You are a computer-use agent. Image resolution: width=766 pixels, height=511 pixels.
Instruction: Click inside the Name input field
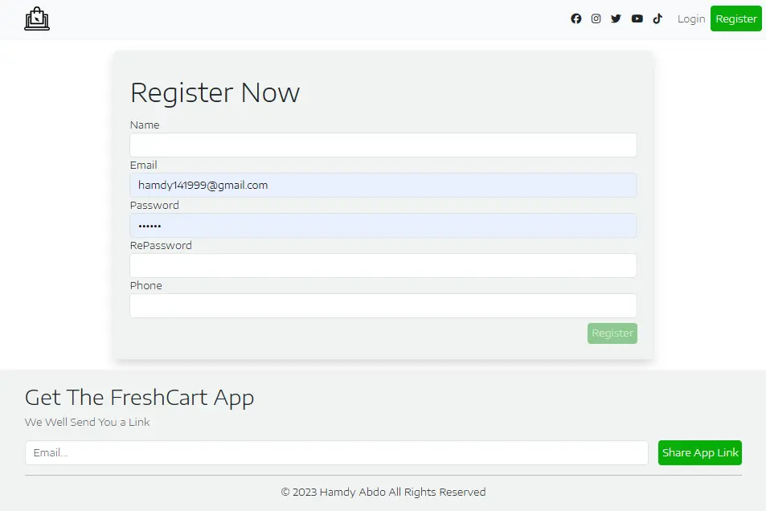(x=383, y=145)
